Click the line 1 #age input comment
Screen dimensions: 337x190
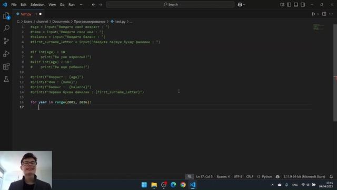(70, 27)
